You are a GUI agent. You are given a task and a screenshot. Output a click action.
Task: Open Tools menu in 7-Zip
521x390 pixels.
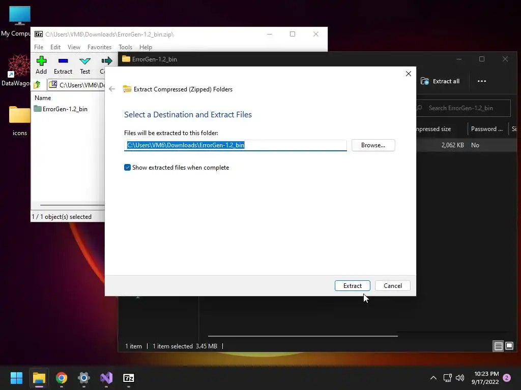coord(125,47)
